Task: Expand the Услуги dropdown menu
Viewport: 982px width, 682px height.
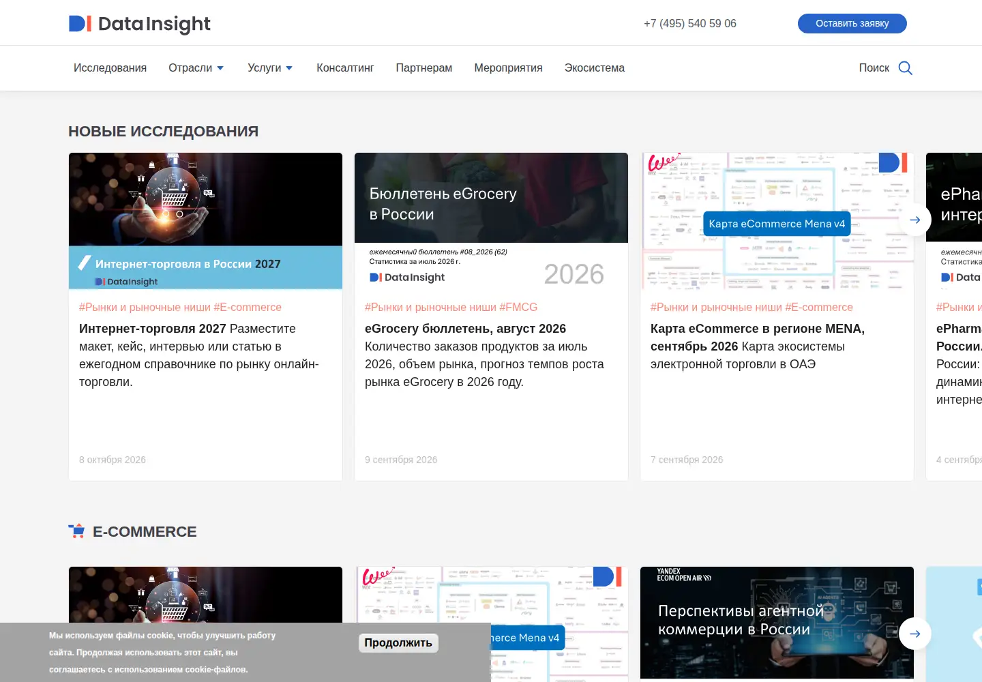Action: tap(270, 68)
